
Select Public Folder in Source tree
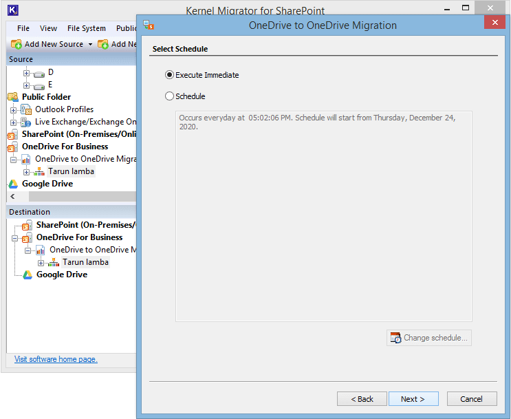pyautogui.click(x=46, y=97)
